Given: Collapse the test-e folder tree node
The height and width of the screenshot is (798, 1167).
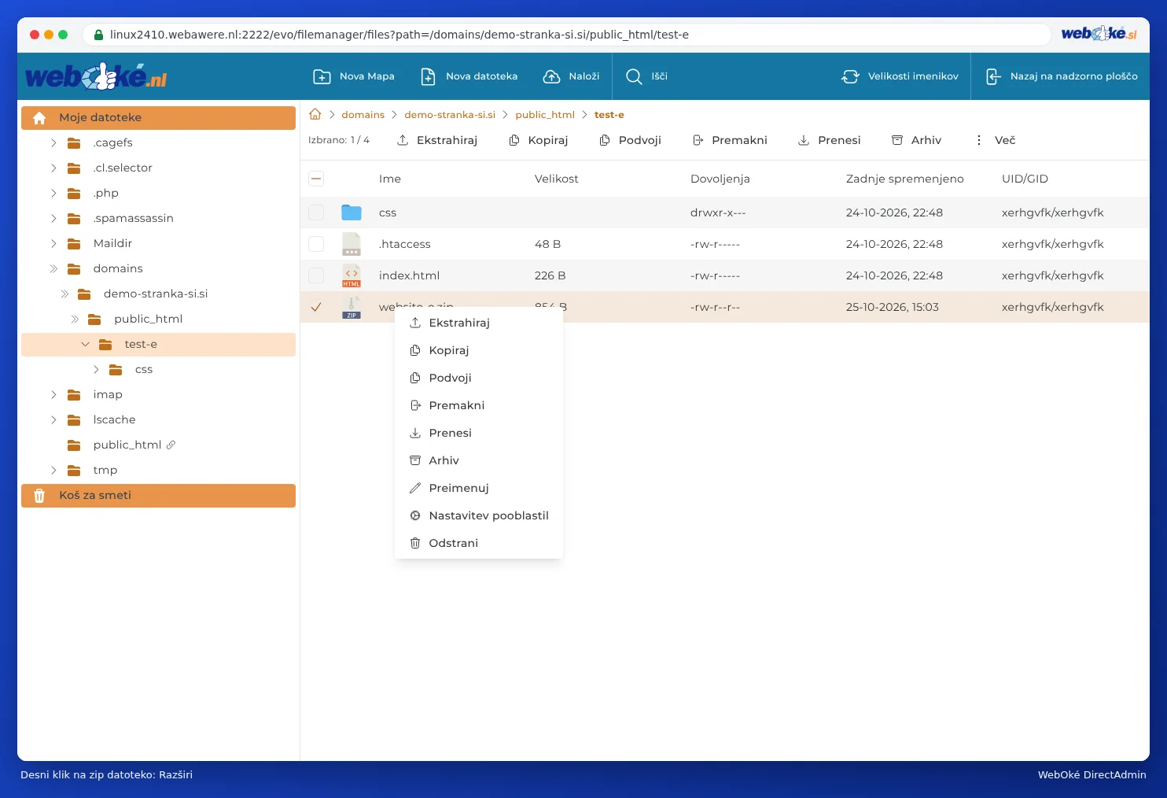Looking at the screenshot, I should tap(85, 344).
